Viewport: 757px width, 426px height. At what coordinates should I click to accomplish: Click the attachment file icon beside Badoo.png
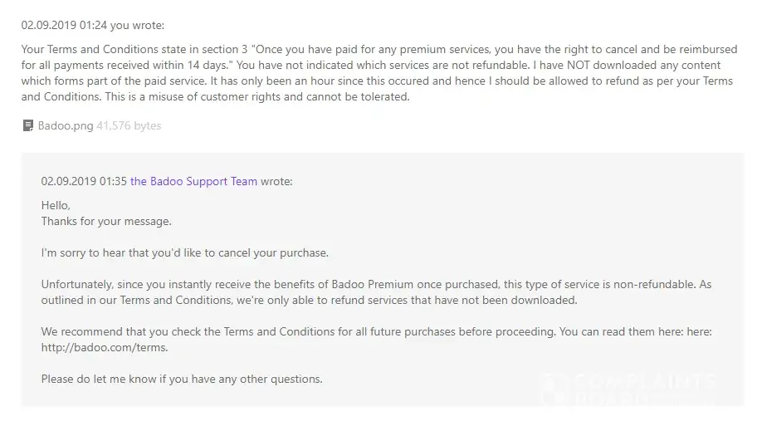28,126
